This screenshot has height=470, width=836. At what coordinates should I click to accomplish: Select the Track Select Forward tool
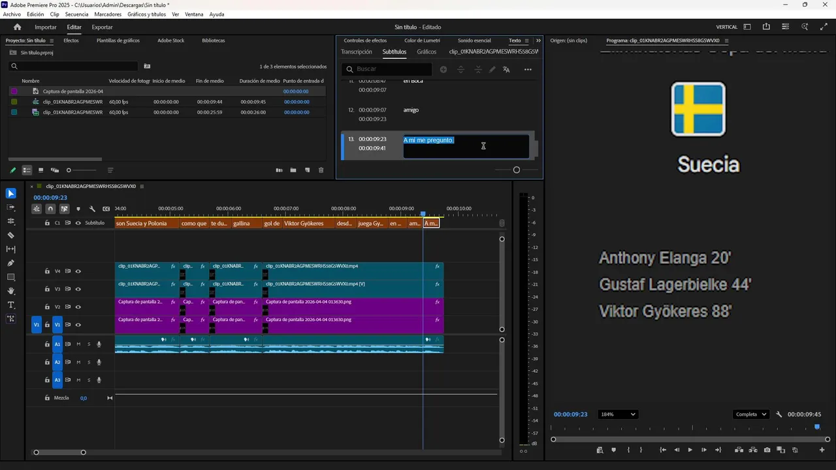pyautogui.click(x=11, y=207)
